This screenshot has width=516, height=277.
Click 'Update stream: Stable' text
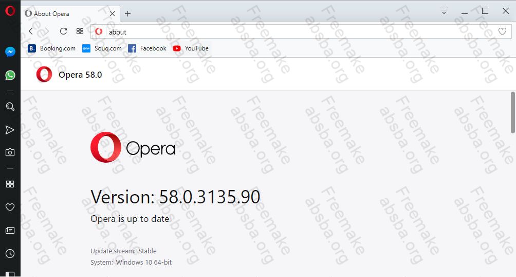(123, 251)
